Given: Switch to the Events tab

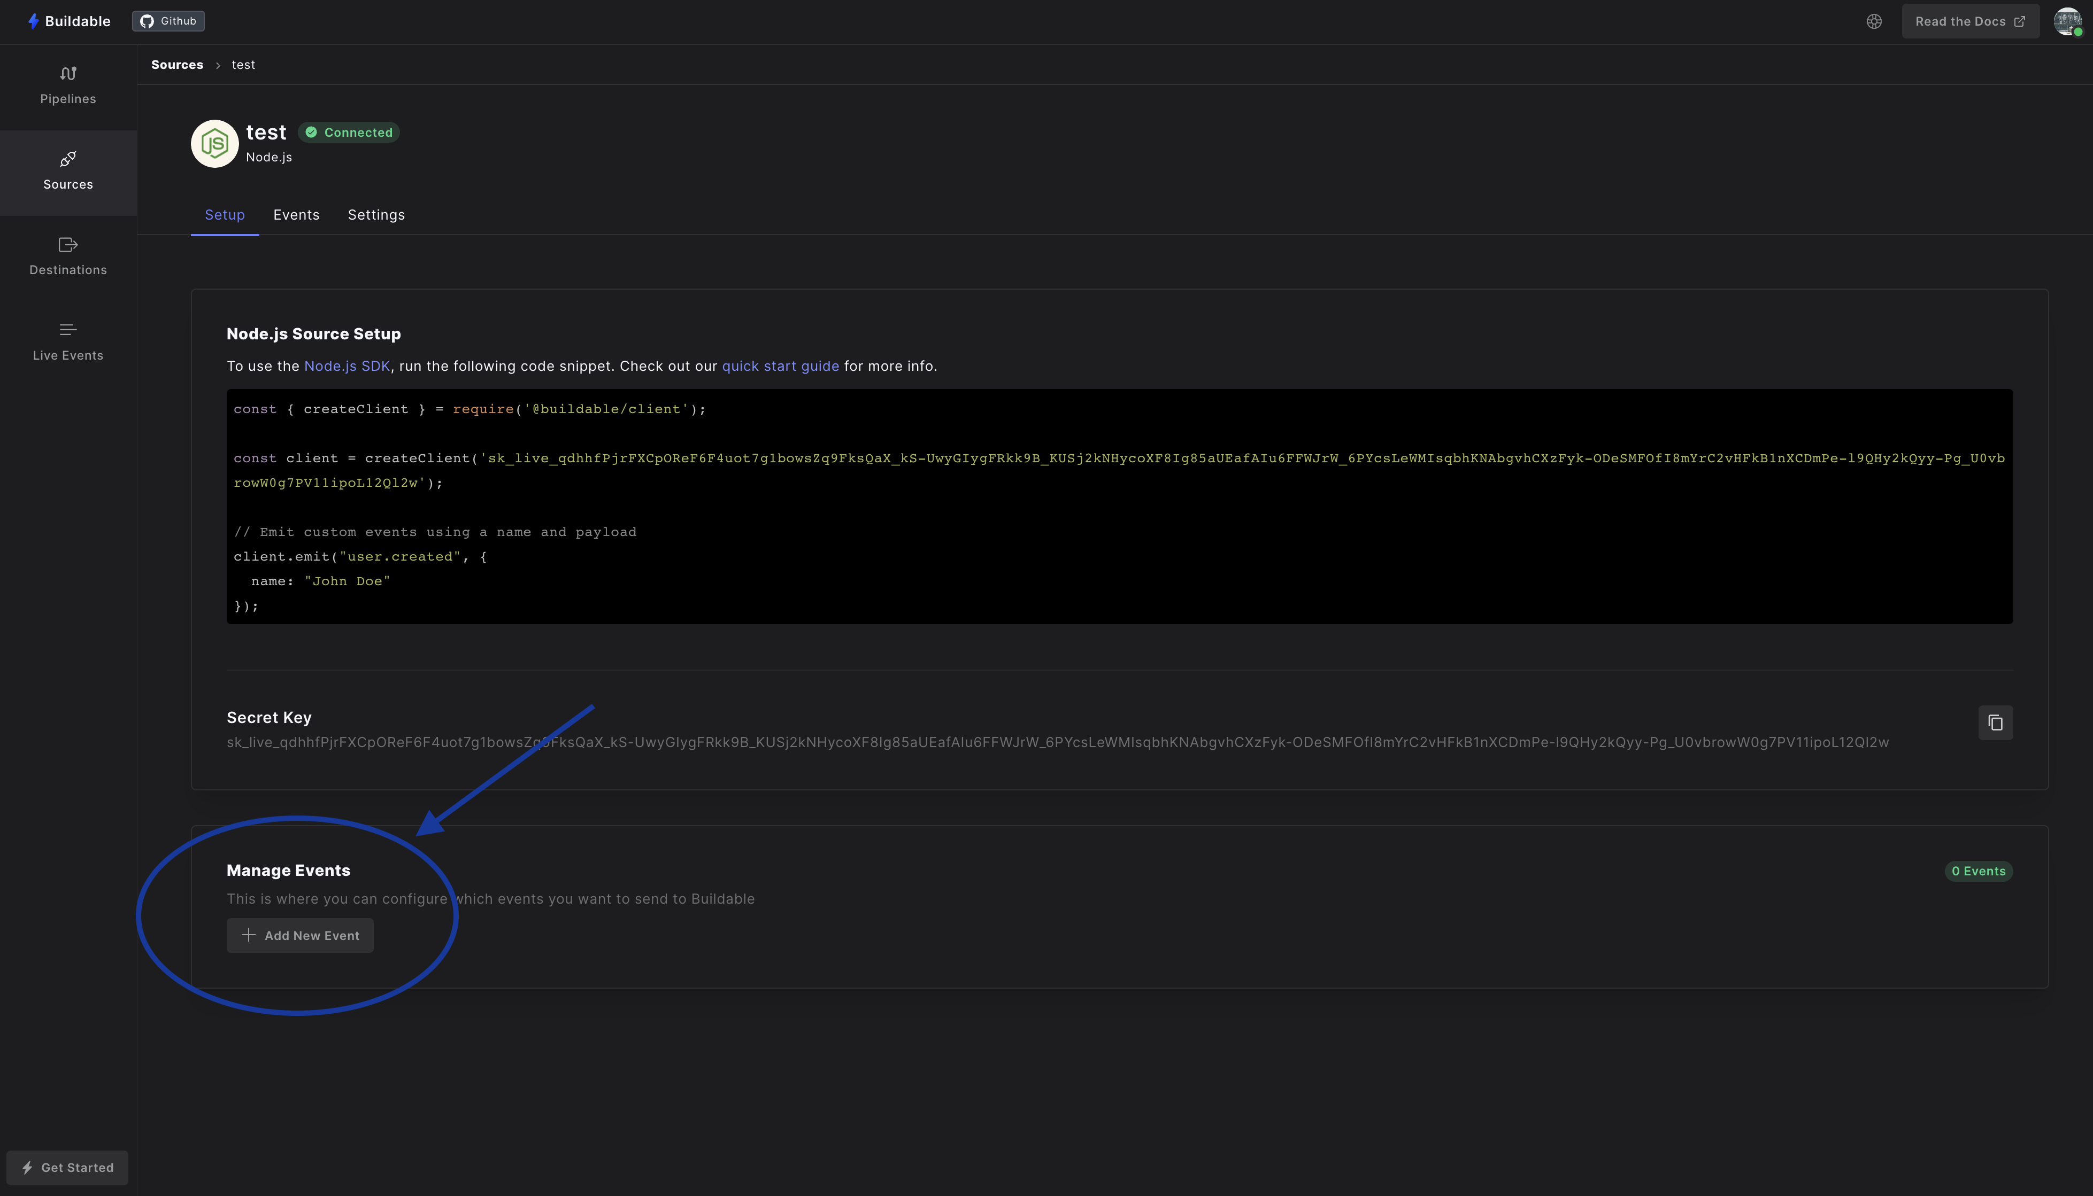Looking at the screenshot, I should click(x=296, y=215).
